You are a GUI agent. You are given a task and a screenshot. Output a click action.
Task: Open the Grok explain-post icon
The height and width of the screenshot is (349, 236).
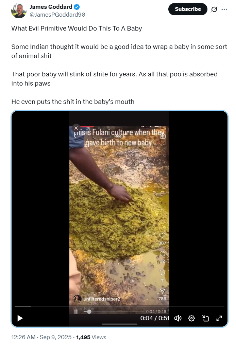tap(214, 10)
